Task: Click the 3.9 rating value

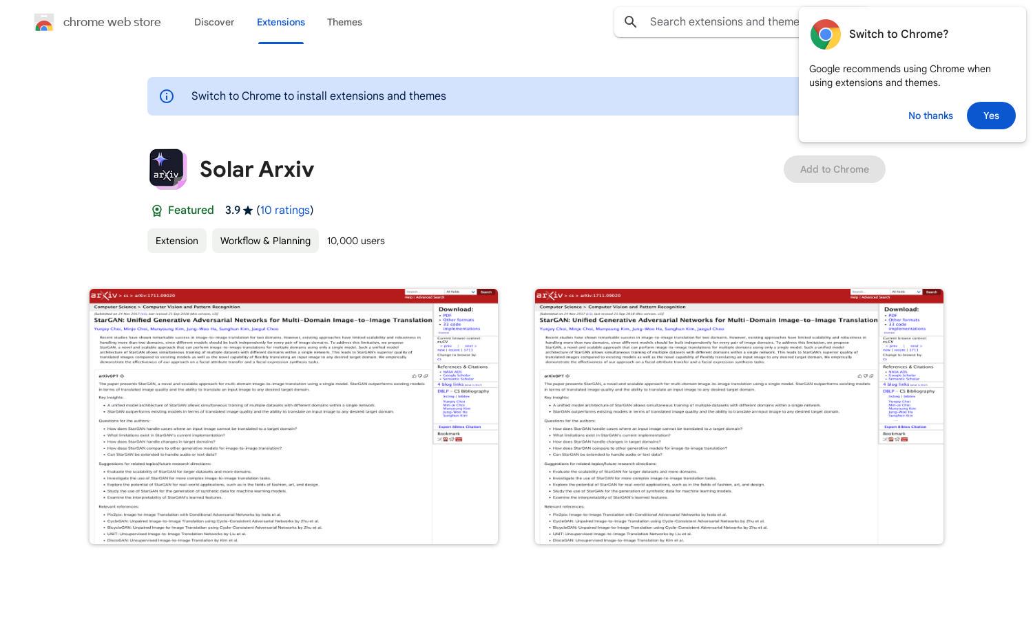Action: coord(233,210)
